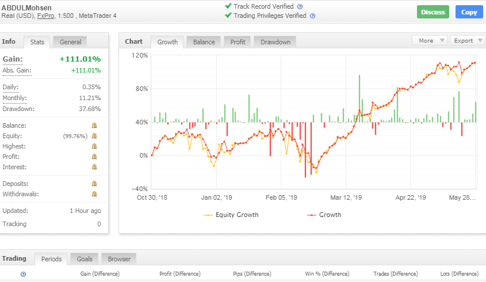Click the Abs. Gain label
The width and height of the screenshot is (486, 282).
[x=17, y=70]
